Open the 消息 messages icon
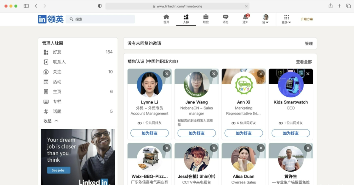The height and width of the screenshot is (185, 354). click(x=226, y=19)
